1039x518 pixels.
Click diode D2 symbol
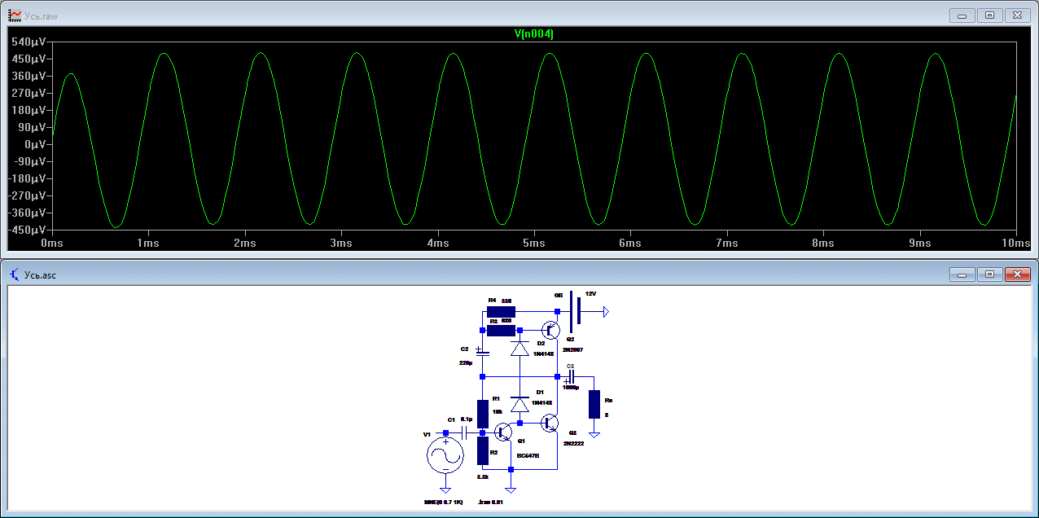click(x=519, y=349)
